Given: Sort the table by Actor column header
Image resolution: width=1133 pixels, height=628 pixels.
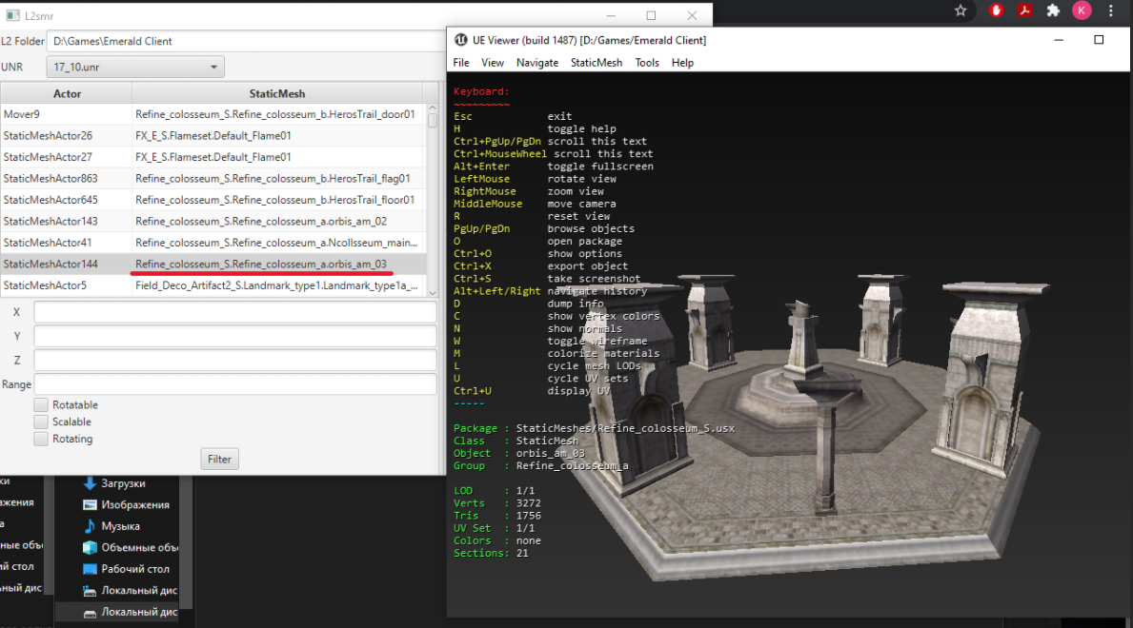Looking at the screenshot, I should coord(67,93).
